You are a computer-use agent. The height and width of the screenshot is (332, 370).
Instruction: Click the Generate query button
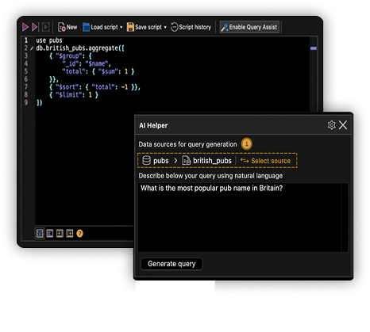(172, 264)
